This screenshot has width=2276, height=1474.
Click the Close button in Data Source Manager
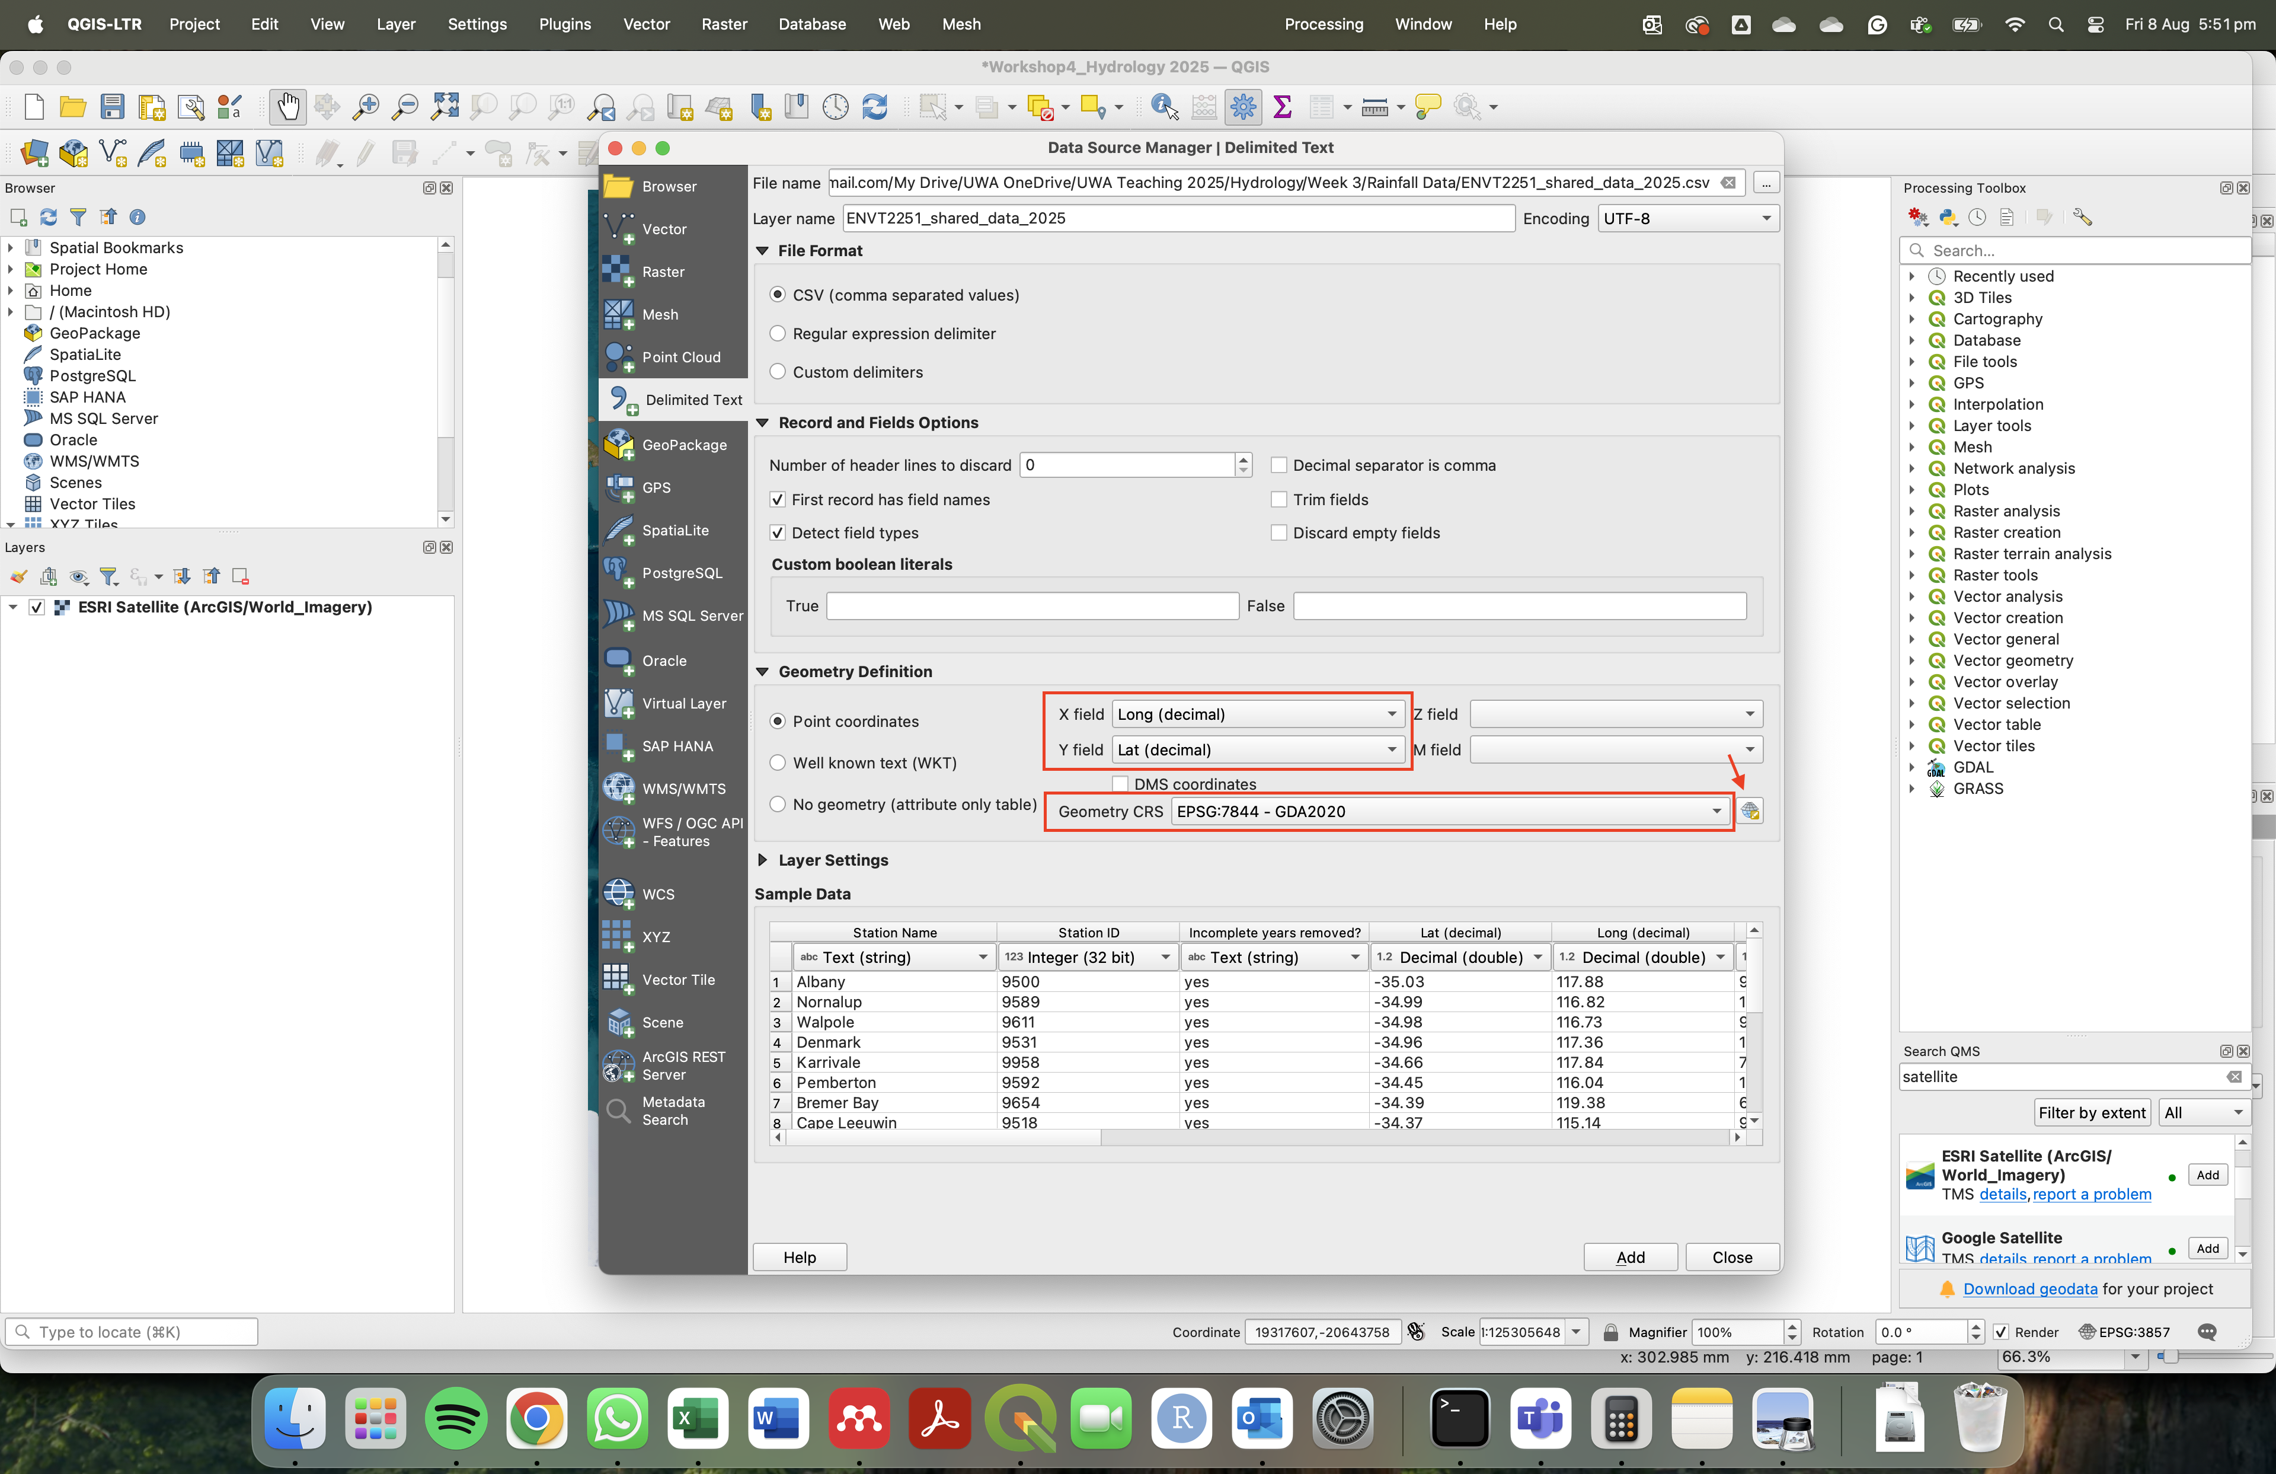click(1732, 1258)
